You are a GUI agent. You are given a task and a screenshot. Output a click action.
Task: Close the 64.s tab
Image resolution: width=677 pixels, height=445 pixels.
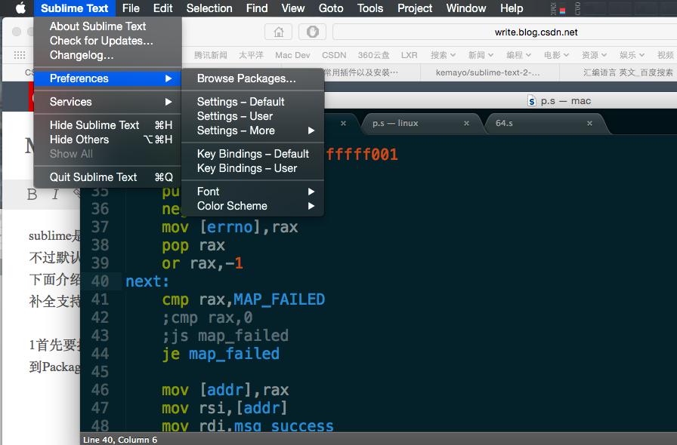click(x=589, y=124)
